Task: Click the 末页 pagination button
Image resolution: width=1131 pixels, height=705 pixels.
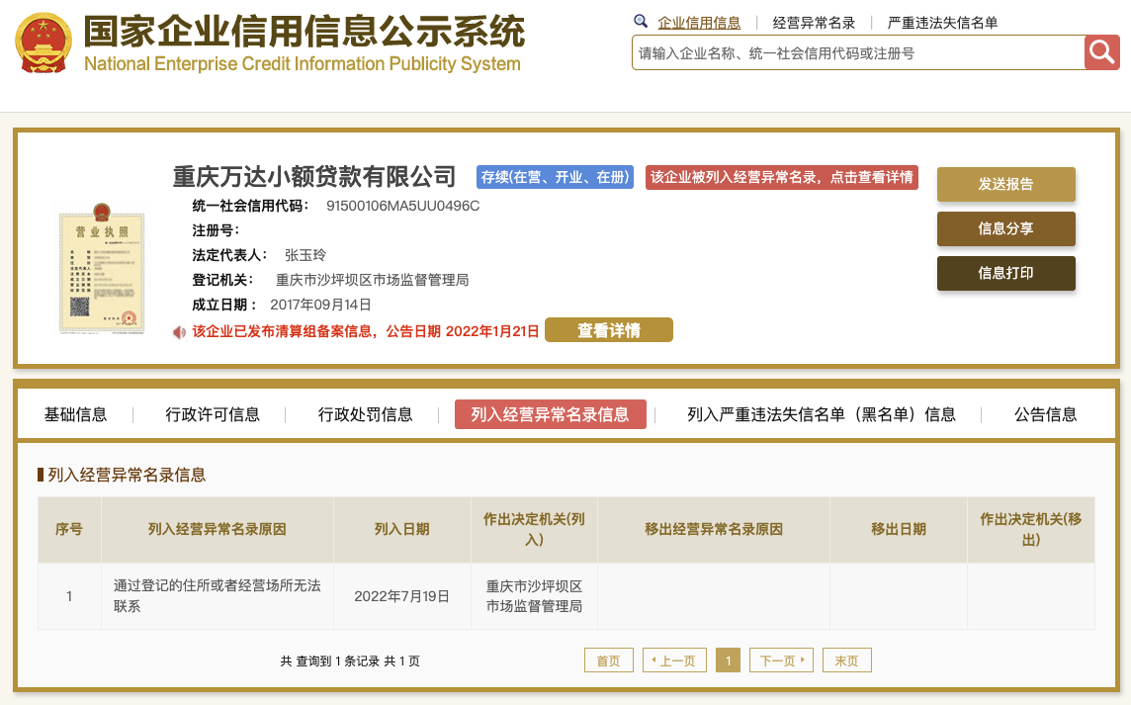Action: click(x=847, y=661)
